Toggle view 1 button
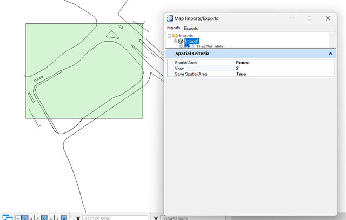Viewport: 346px width, 220px height. click(x=18, y=218)
